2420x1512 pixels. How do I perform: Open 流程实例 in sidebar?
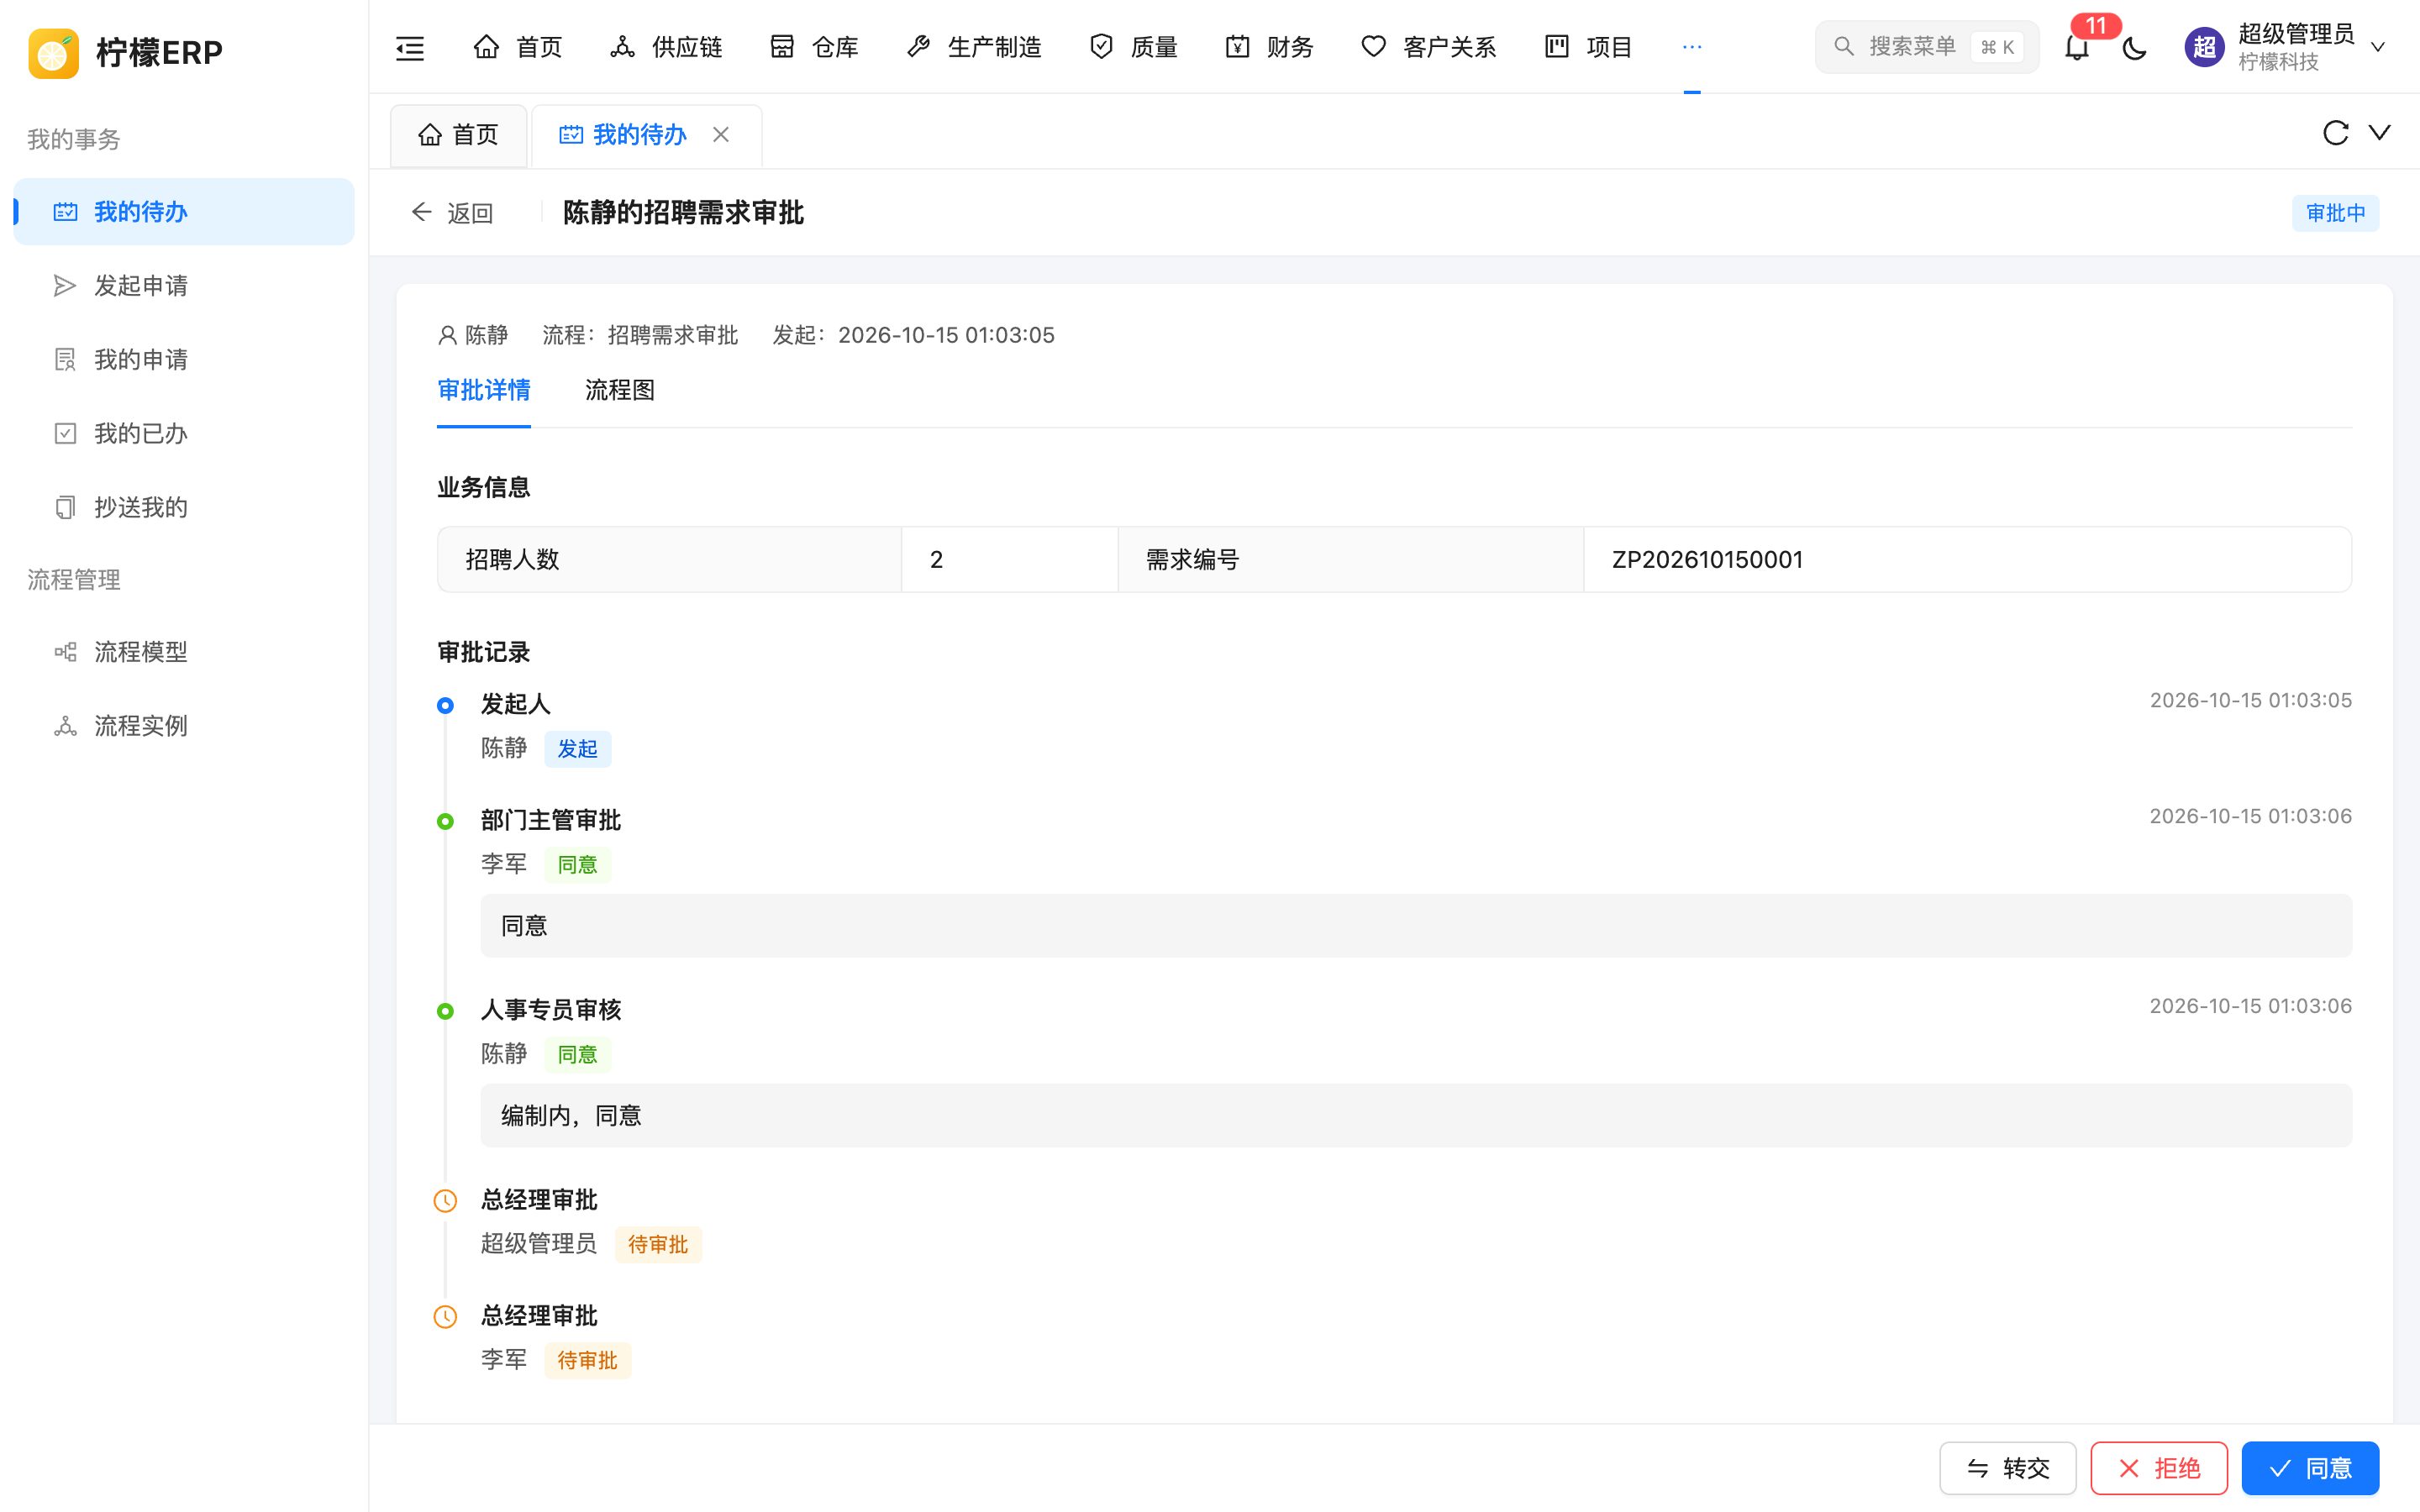pyautogui.click(x=184, y=726)
